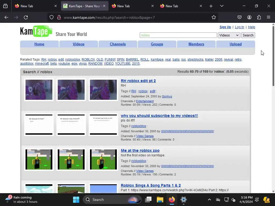
Task: Open Task View on the taskbar
Action: 148,200
